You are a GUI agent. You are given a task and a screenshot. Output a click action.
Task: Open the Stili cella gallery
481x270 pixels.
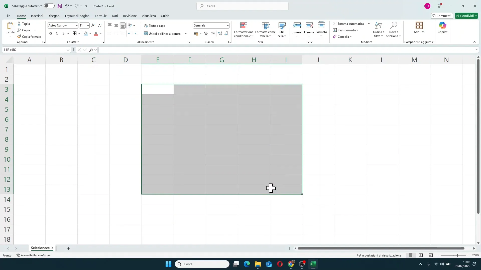tap(282, 30)
